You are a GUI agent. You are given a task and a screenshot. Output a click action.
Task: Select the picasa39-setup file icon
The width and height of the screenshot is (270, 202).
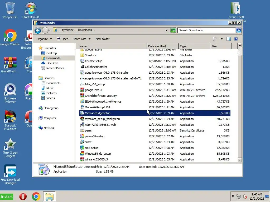click(82, 136)
